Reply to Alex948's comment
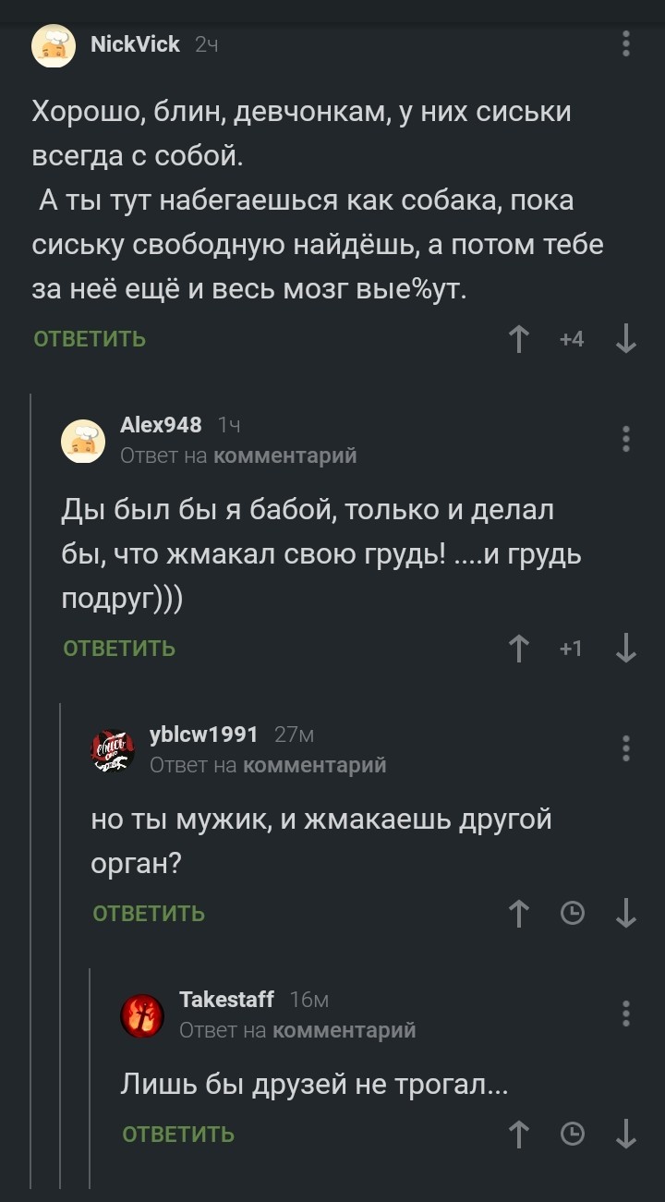This screenshot has height=1202, width=665. 119,649
